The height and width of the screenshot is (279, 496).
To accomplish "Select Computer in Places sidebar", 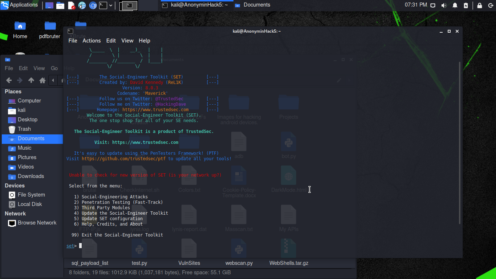I will click(32, 101).
